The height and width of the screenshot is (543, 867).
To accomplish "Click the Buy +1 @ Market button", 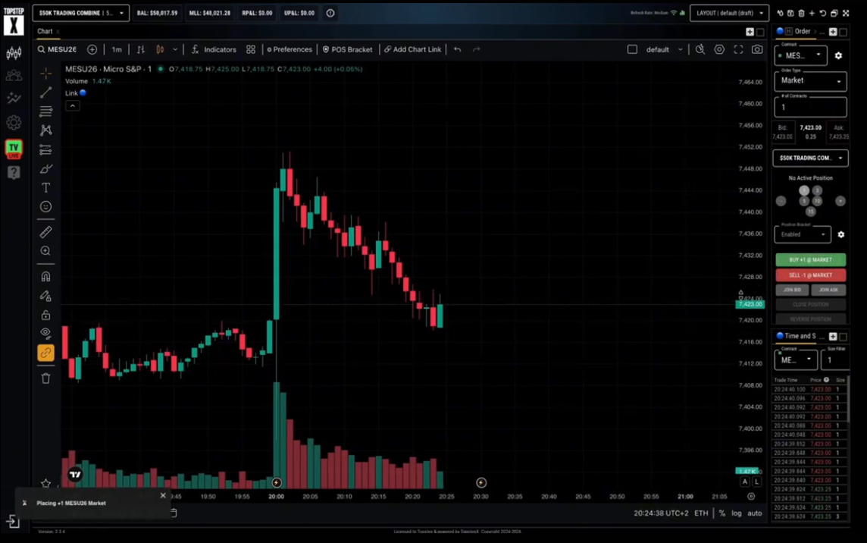I will click(x=810, y=259).
